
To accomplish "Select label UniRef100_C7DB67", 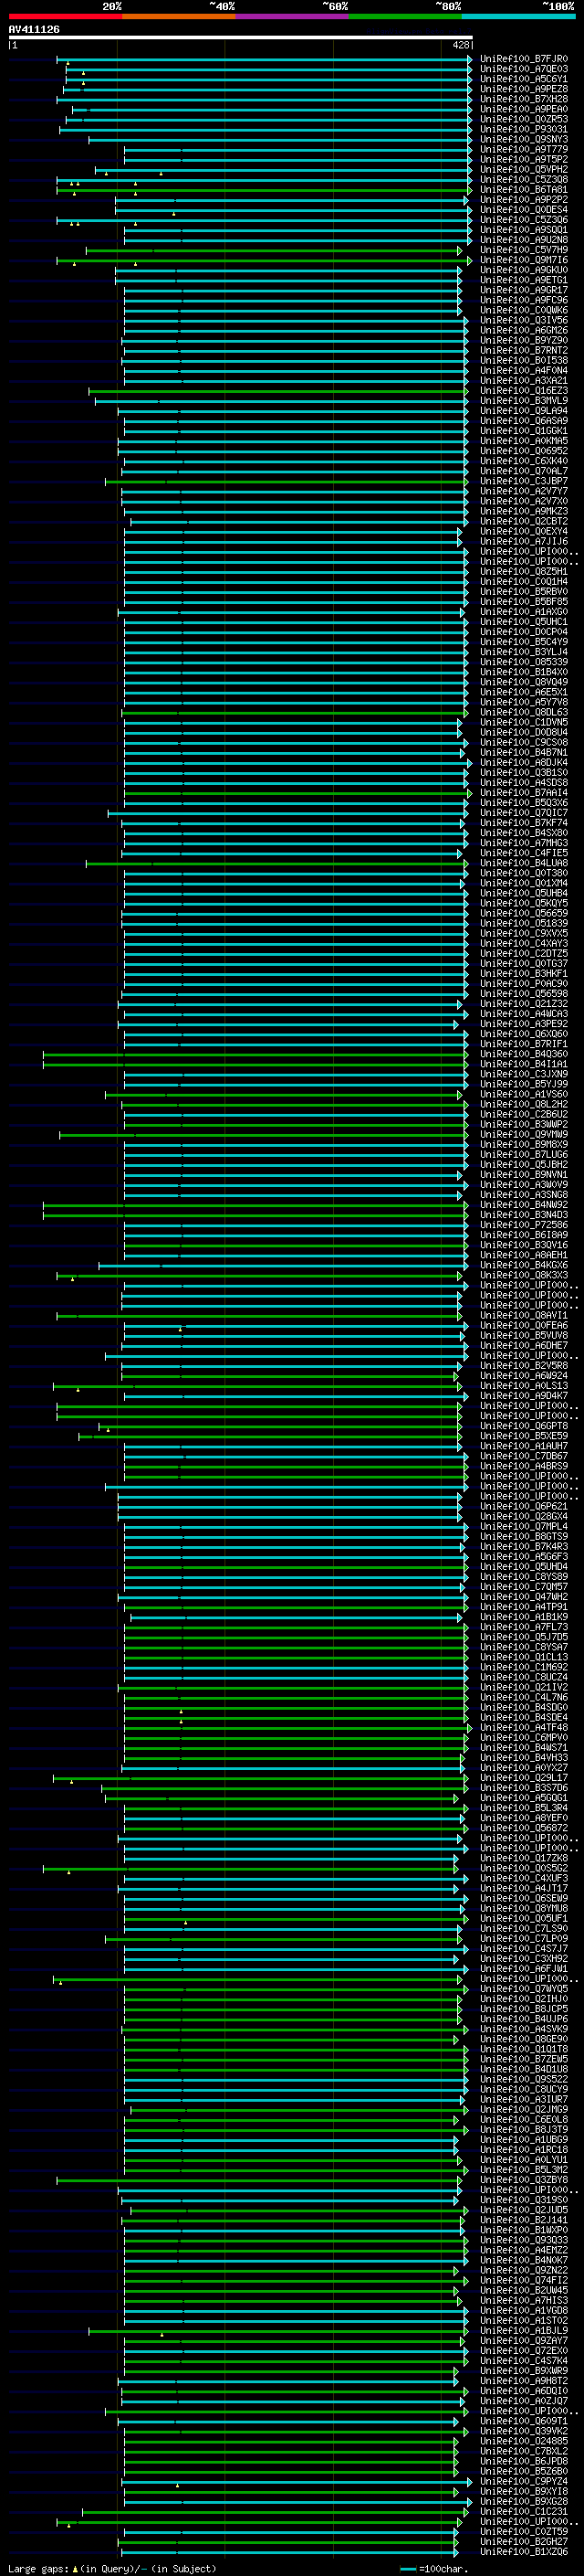I will 523,1456.
